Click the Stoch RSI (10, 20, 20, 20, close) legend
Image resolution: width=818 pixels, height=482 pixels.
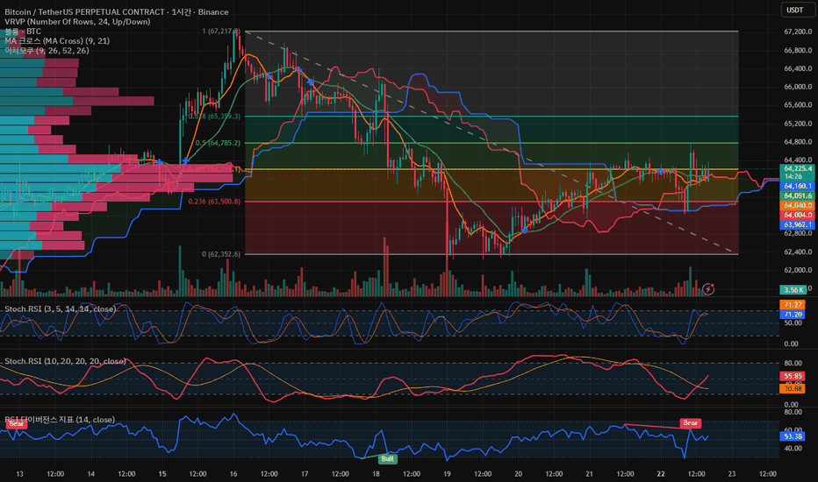point(65,361)
